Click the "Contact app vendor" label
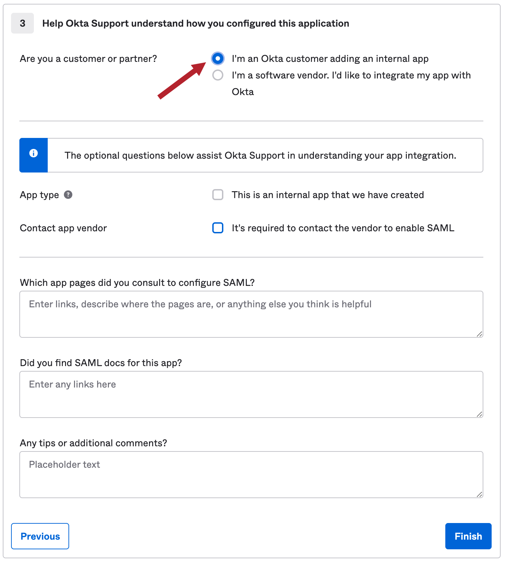The height and width of the screenshot is (569, 511). point(63,228)
